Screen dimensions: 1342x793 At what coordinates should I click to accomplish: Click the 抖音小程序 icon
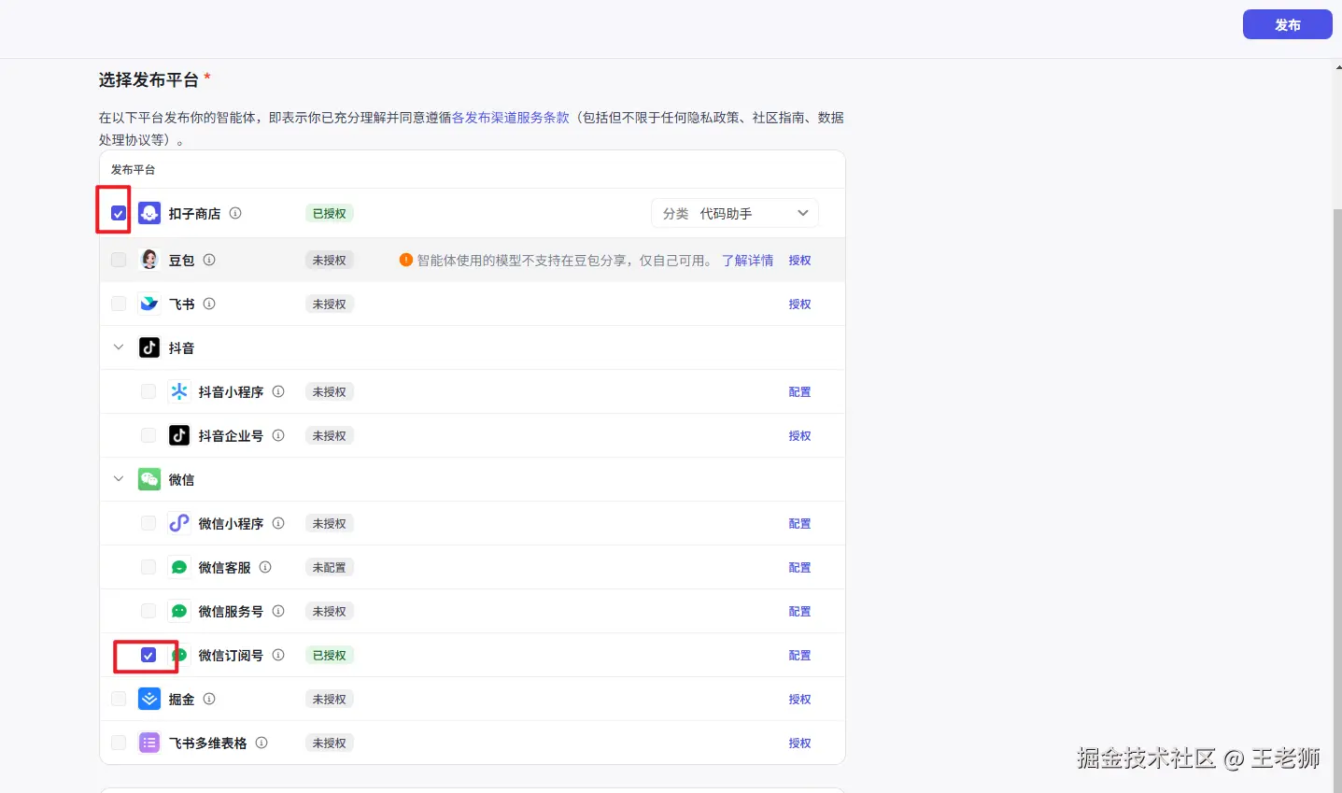[x=179, y=391]
